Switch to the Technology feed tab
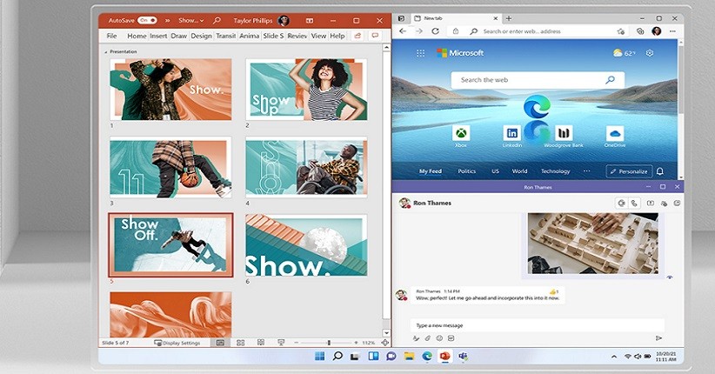Viewport: 715px width, 374px height. point(555,171)
